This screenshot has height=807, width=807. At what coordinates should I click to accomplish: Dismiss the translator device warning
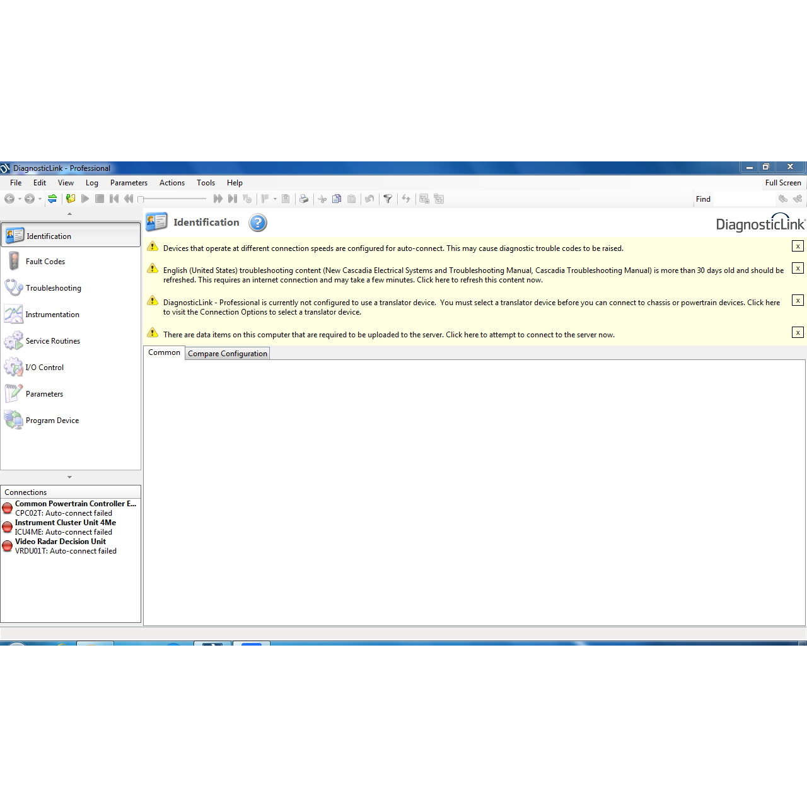pos(798,301)
